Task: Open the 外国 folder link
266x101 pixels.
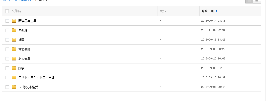Action: pos(21,40)
